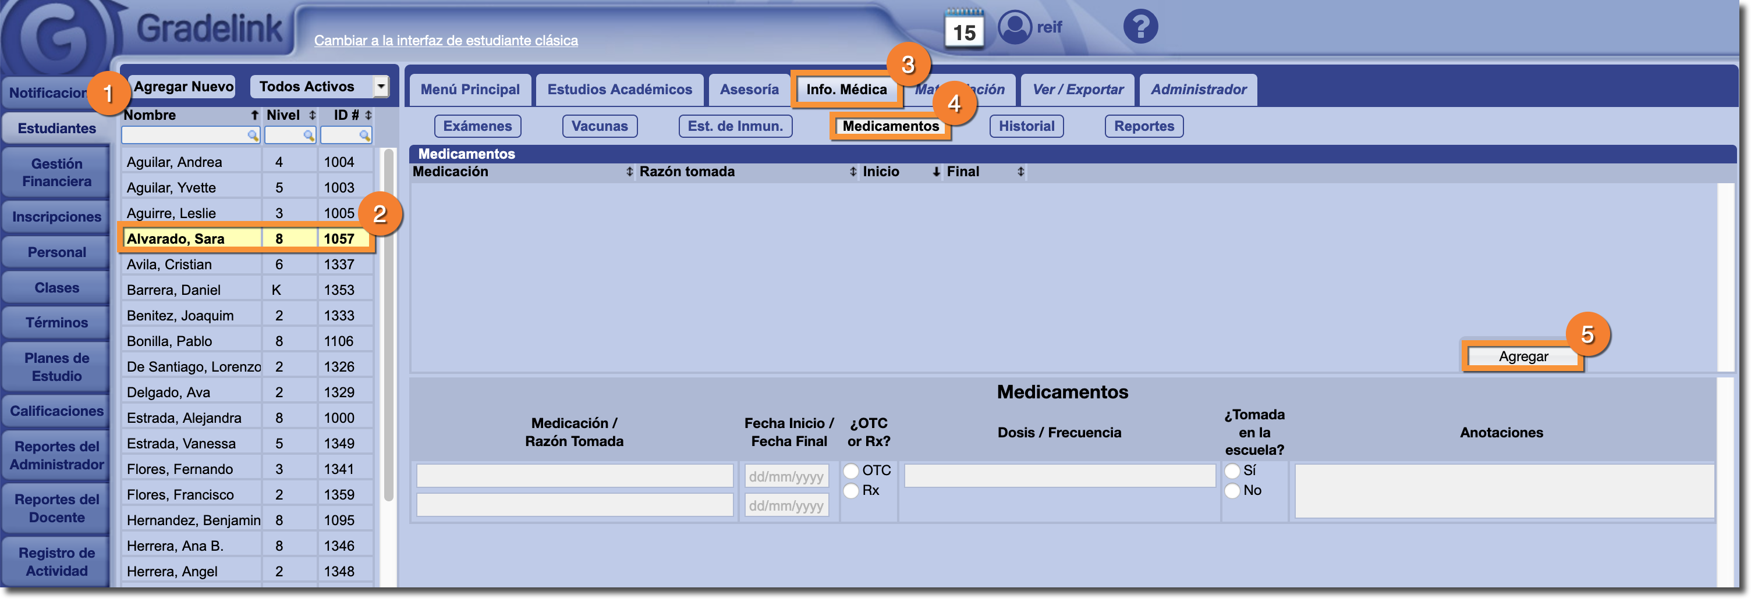Click the Nombre search magnifier icon
Viewport: 1751px width, 599px height.
(x=253, y=136)
